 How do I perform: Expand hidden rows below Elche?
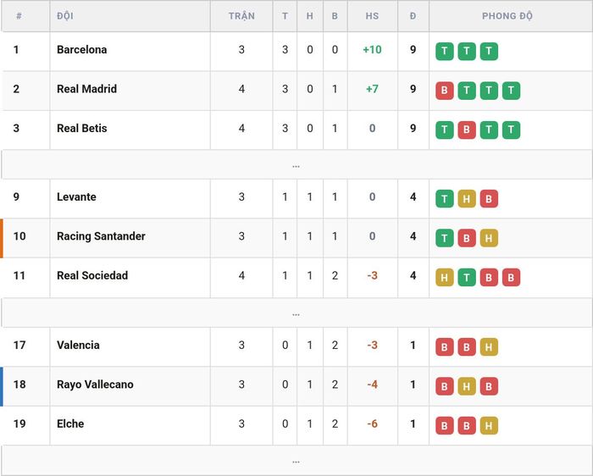[296, 461]
